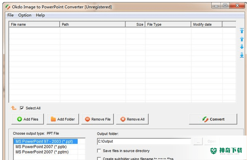
Task: Click the Remove File button
Action: point(98,119)
